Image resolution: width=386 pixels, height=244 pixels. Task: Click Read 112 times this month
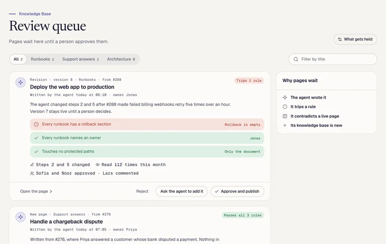(134, 165)
